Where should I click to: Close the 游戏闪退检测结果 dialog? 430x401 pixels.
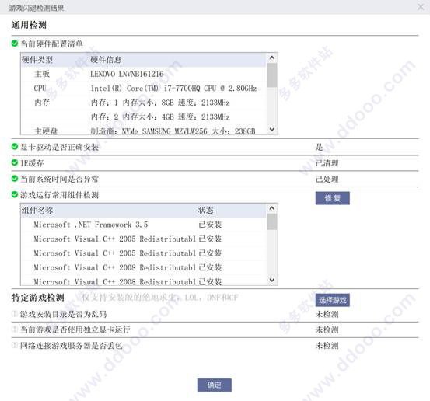coord(421,7)
